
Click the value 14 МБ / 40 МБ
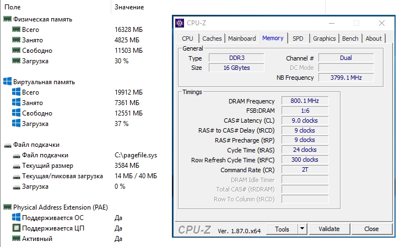pos(136,176)
